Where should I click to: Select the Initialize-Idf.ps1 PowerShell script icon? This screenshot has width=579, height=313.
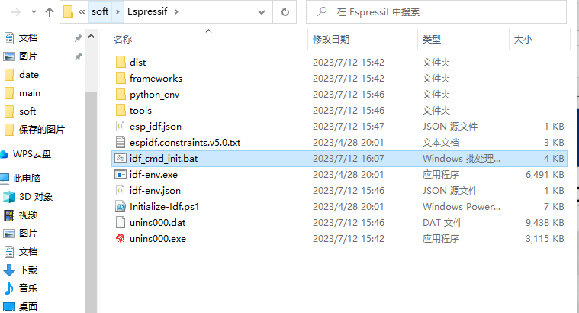tap(121, 207)
